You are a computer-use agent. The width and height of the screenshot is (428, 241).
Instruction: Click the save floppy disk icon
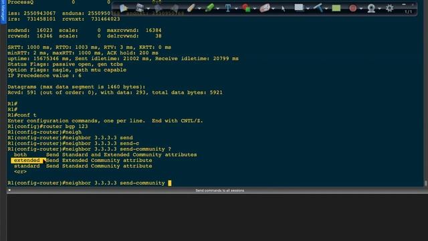tap(140, 8)
